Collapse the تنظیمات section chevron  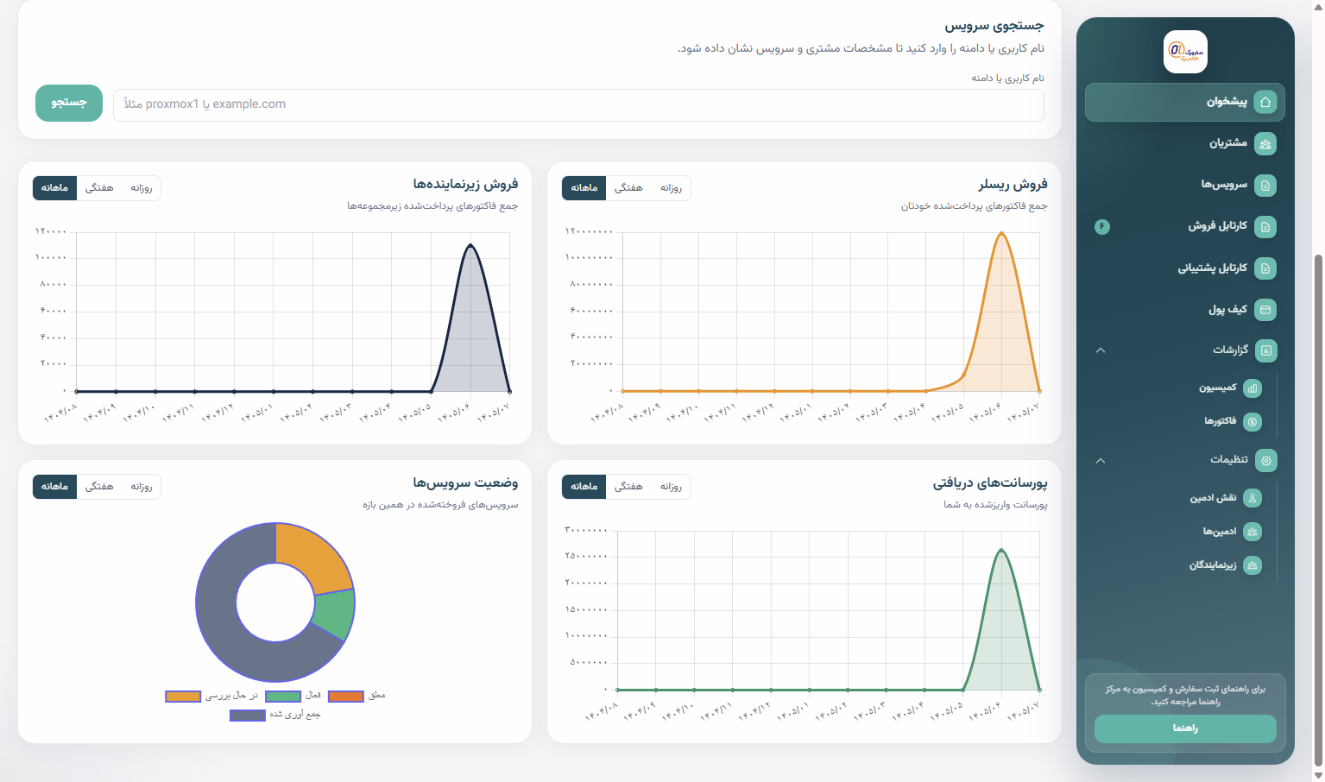click(x=1101, y=461)
